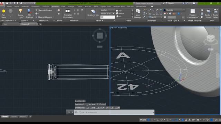221x124 pixels.
Task: Open the Medium render preset dropdown
Action: point(107,10)
